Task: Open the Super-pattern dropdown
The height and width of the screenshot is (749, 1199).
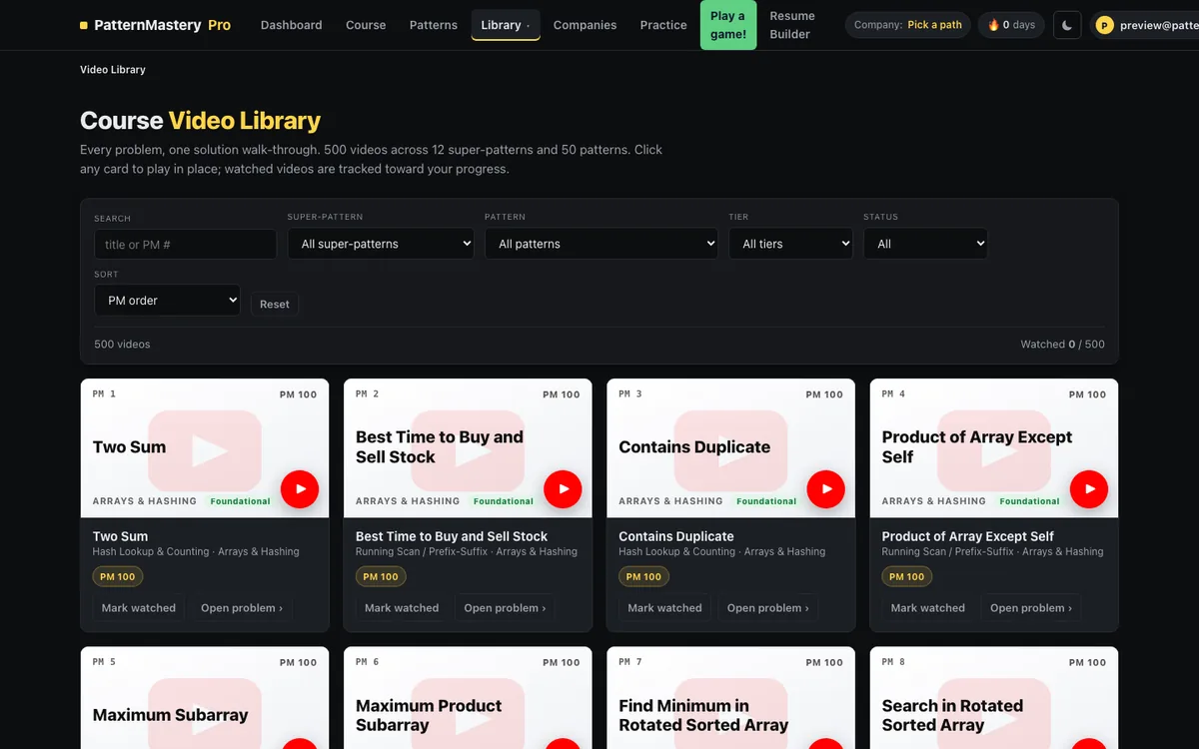Action: coord(381,244)
